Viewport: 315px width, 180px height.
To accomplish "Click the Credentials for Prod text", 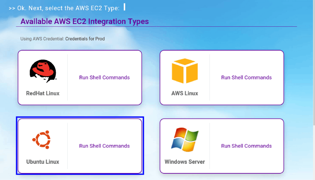I will [x=85, y=39].
